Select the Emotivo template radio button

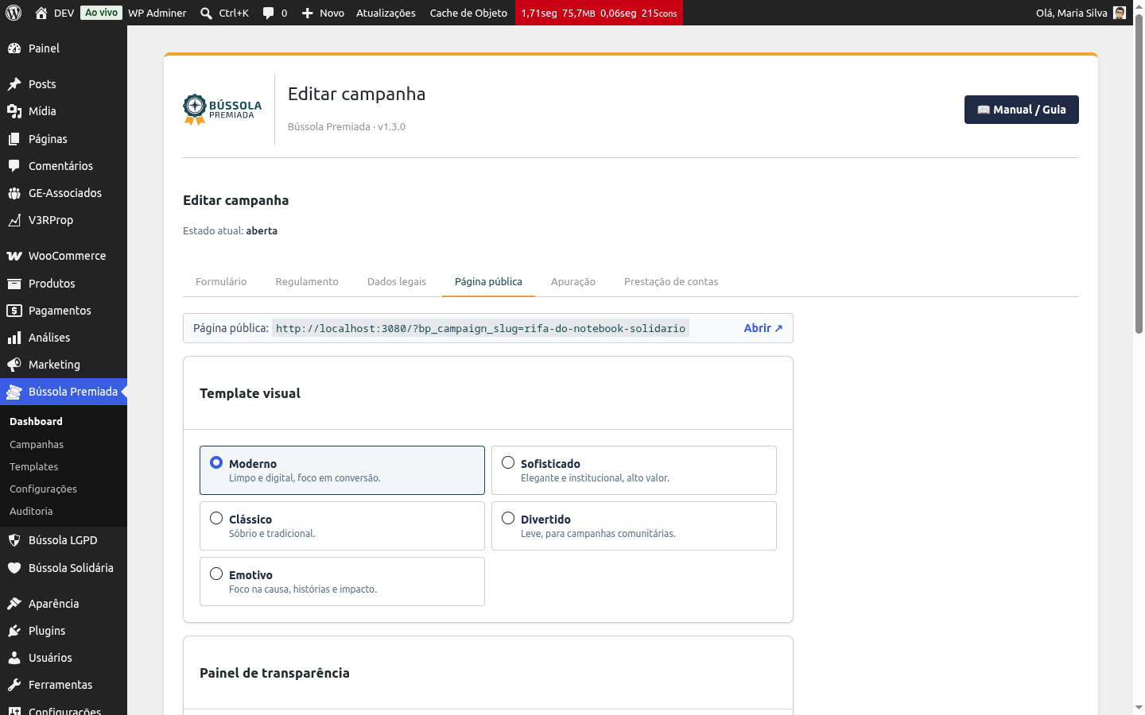click(216, 574)
